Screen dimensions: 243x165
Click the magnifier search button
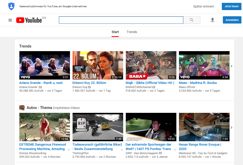(x=192, y=20)
